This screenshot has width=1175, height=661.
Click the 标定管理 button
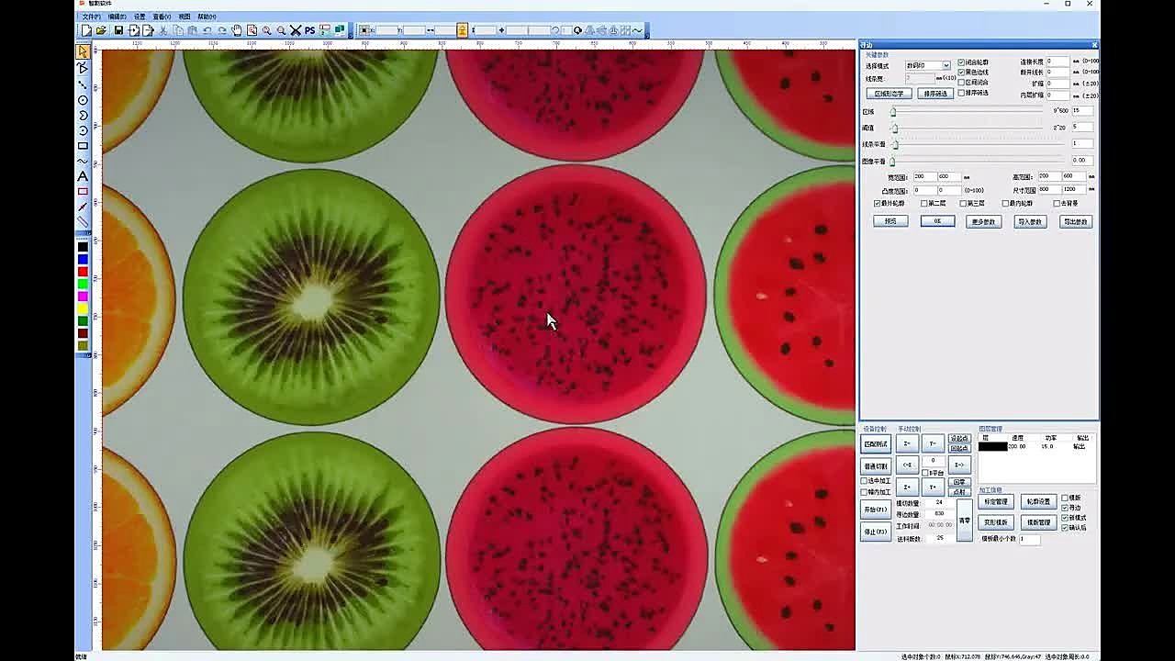pyautogui.click(x=995, y=502)
